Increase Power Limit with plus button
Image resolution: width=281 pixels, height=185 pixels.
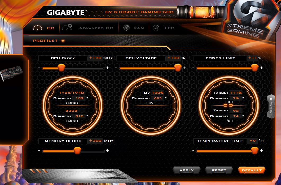tap(261, 68)
